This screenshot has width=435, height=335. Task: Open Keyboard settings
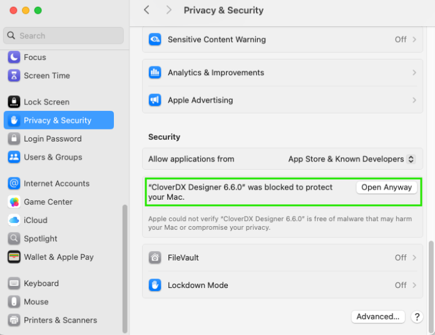coord(59,284)
